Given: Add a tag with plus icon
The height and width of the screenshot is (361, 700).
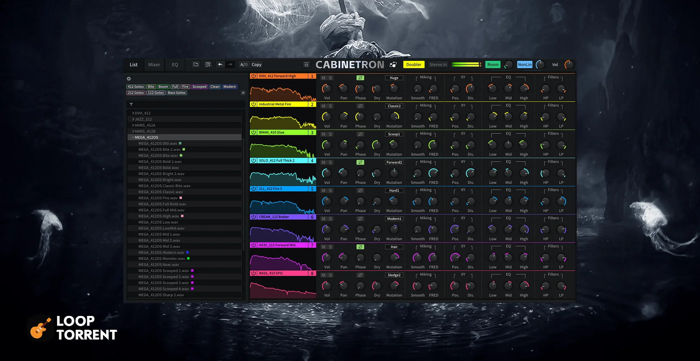Looking at the screenshot, I should [243, 93].
